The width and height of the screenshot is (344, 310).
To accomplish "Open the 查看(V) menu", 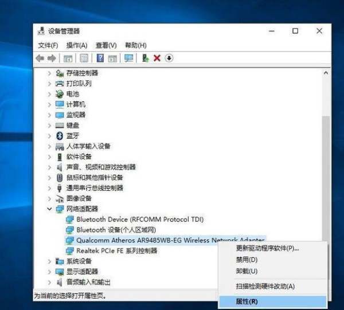I will pos(106,45).
